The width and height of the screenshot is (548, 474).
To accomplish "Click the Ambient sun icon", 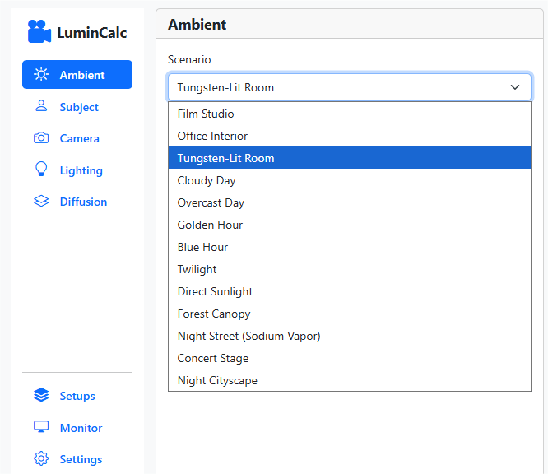I will tap(41, 75).
